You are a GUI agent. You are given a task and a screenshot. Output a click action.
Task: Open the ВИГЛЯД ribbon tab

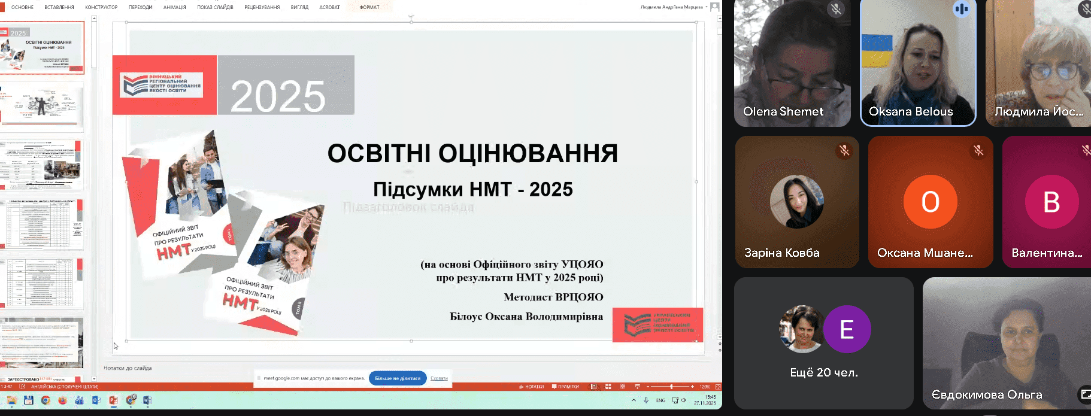coord(299,7)
